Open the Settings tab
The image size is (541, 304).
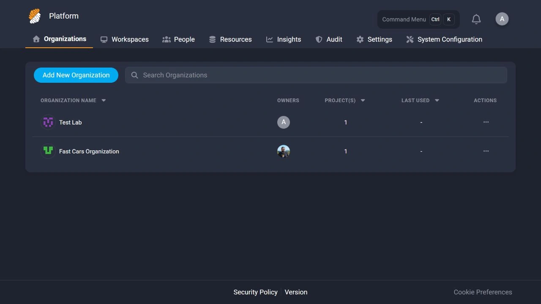[x=374, y=39]
